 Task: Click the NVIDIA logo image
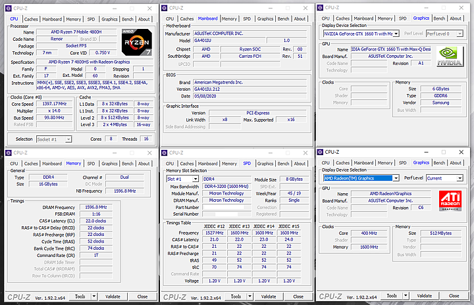click(450, 57)
